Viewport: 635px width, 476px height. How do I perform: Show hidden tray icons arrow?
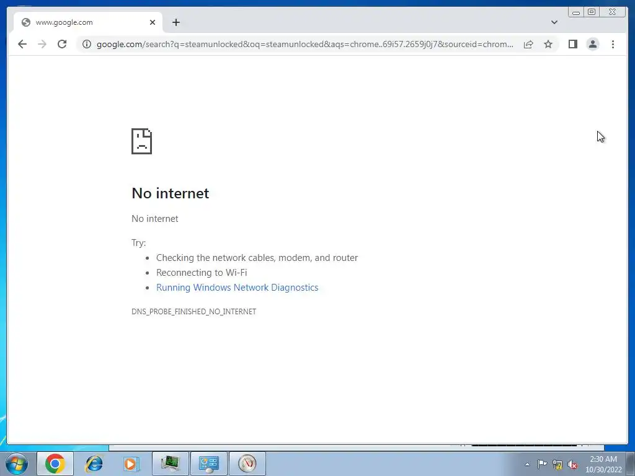point(527,464)
